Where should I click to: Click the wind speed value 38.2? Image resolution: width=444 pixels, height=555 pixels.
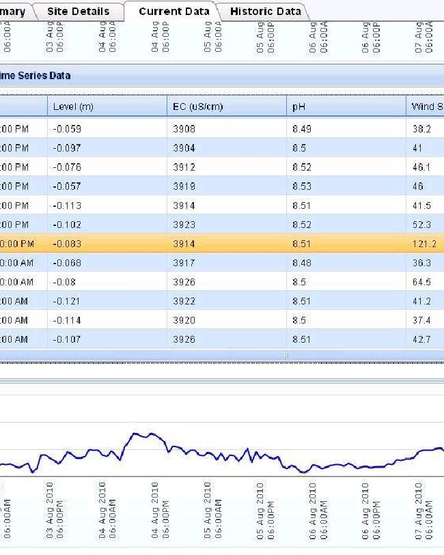coord(421,129)
